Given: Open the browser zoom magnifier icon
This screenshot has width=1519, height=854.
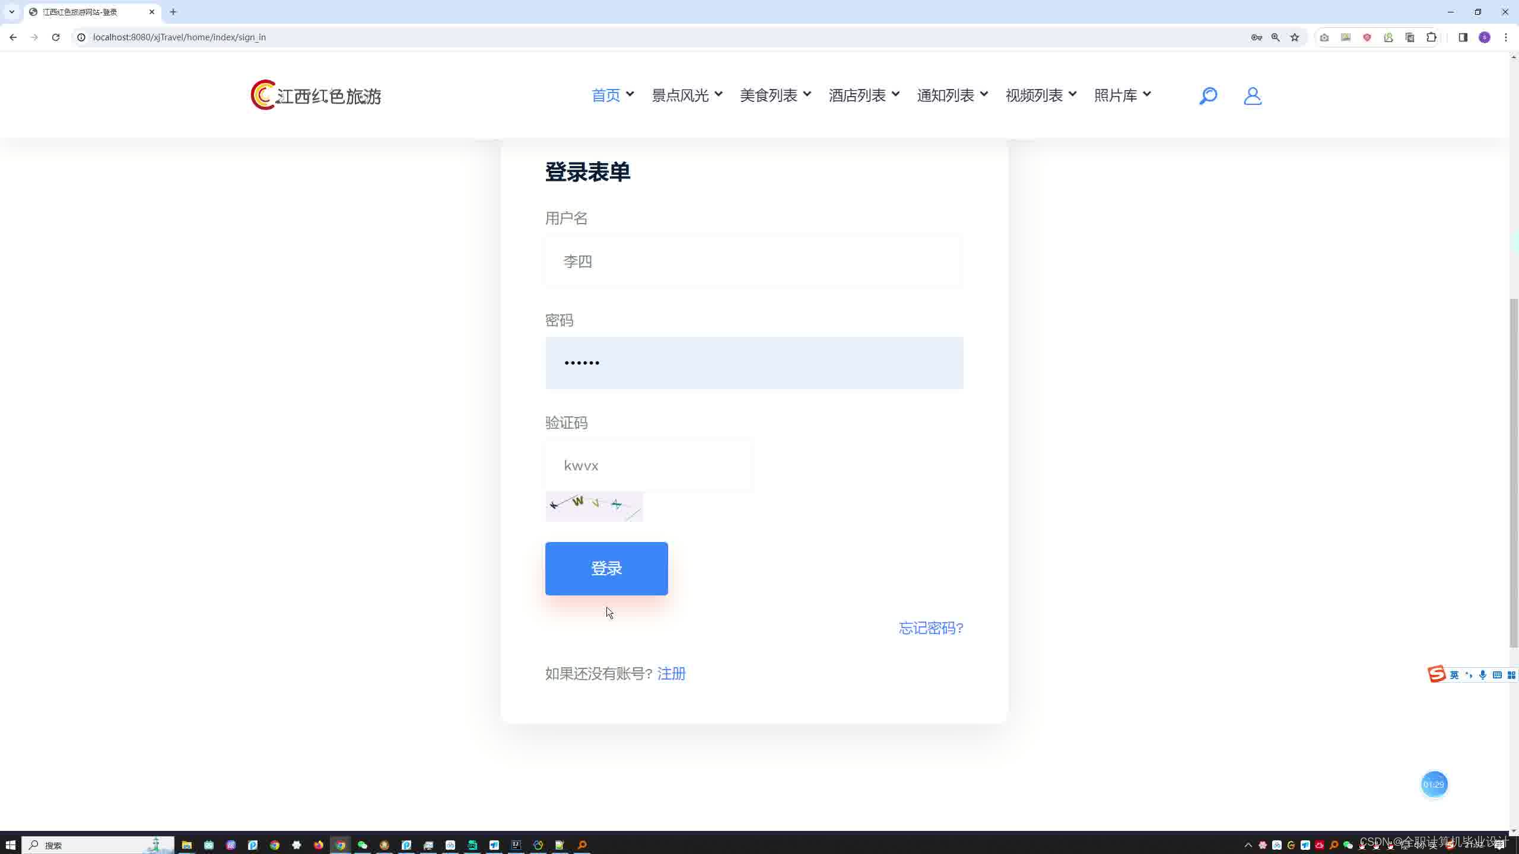Looking at the screenshot, I should 1276,37.
